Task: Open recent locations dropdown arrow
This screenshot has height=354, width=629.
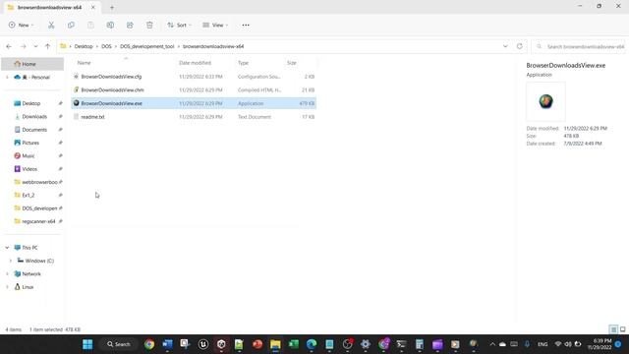Action: pyautogui.click(x=35, y=46)
